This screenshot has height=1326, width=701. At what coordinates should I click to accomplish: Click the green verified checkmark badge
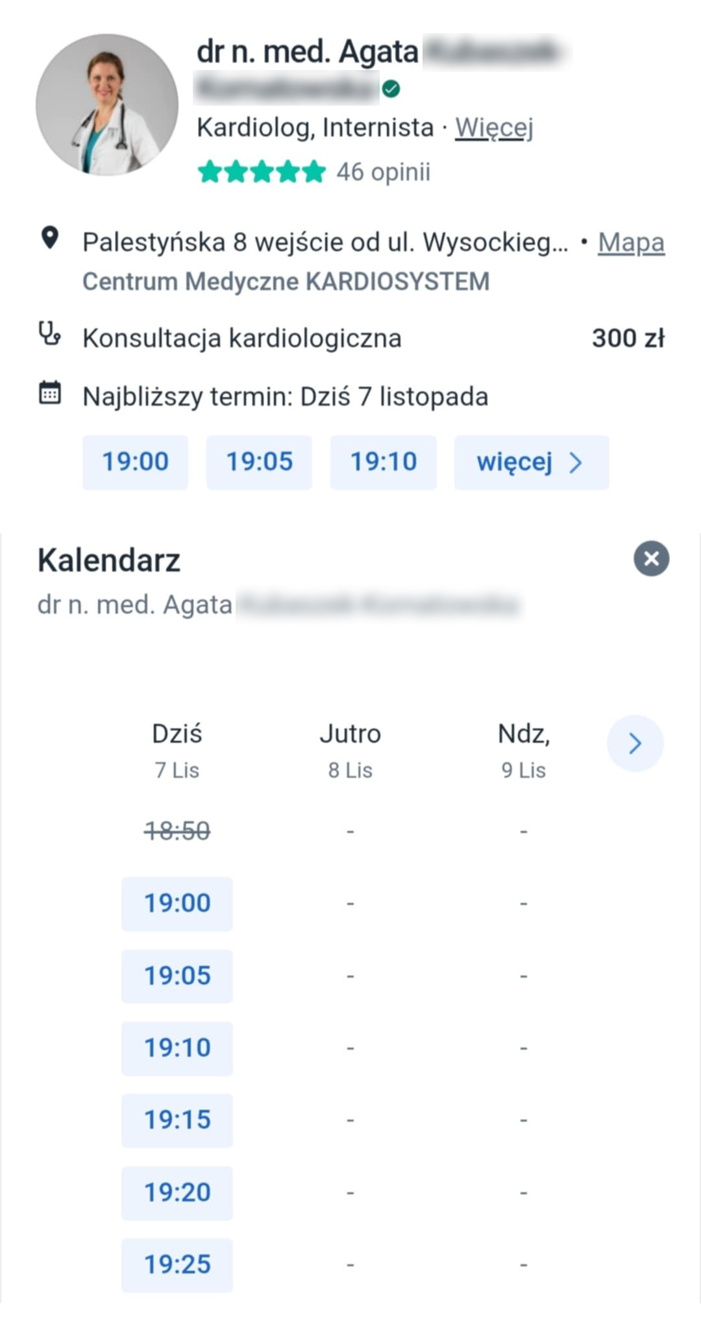tap(391, 89)
